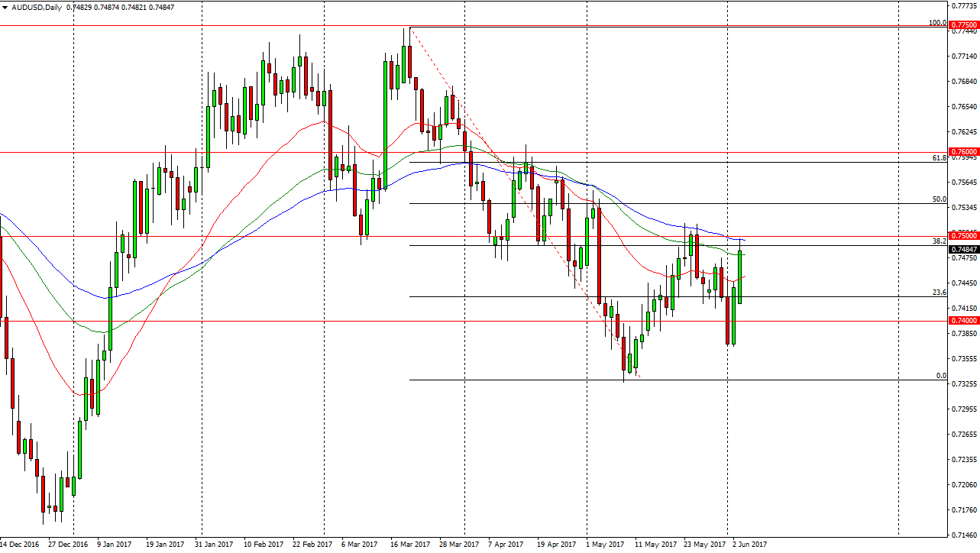Select the black 0.74847 current price tag

pos(964,249)
